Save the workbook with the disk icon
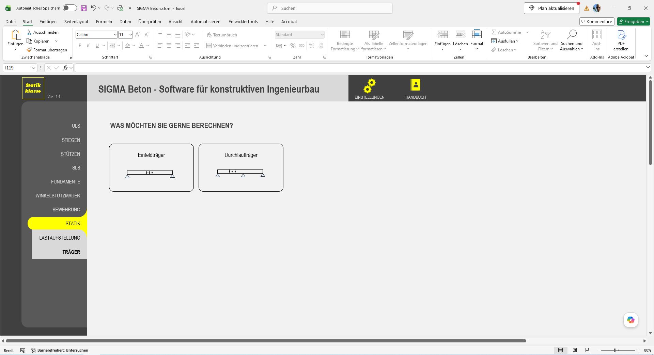The image size is (654, 355). click(x=84, y=8)
